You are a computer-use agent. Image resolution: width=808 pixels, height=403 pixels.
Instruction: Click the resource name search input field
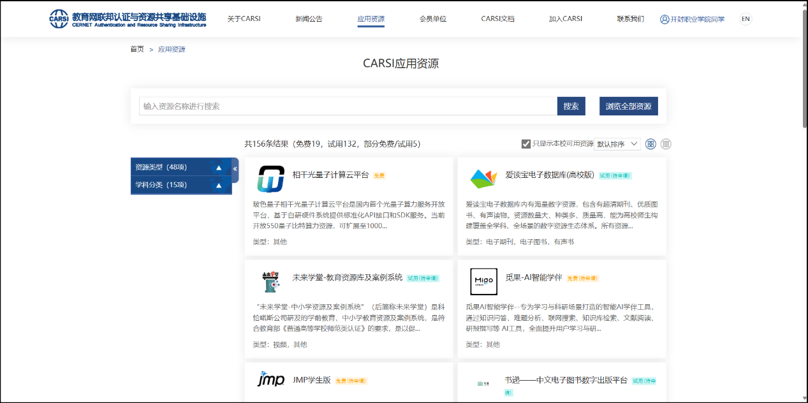pos(348,106)
